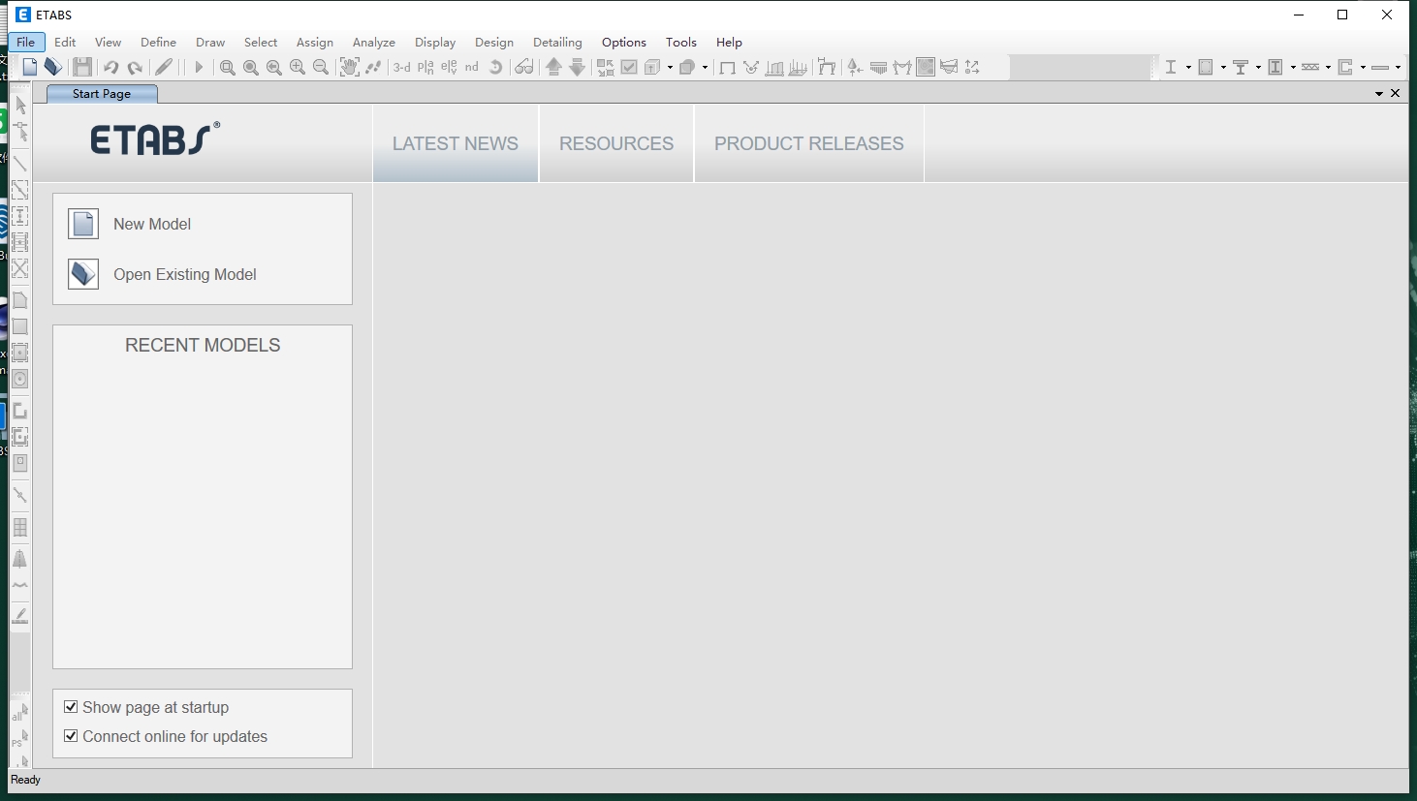Click the Plan view icon
The height and width of the screenshot is (801, 1417).
(x=425, y=67)
